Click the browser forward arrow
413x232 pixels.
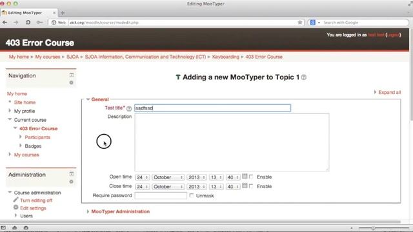(x=16, y=23)
